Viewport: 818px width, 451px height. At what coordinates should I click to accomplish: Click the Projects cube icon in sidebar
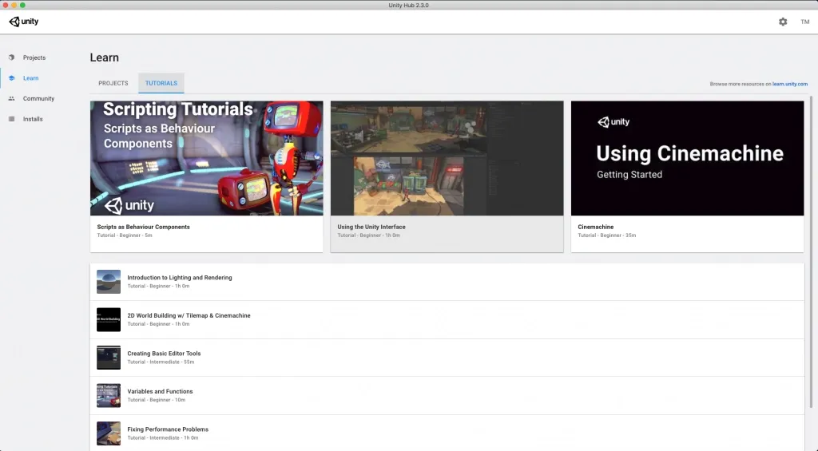[x=11, y=57]
